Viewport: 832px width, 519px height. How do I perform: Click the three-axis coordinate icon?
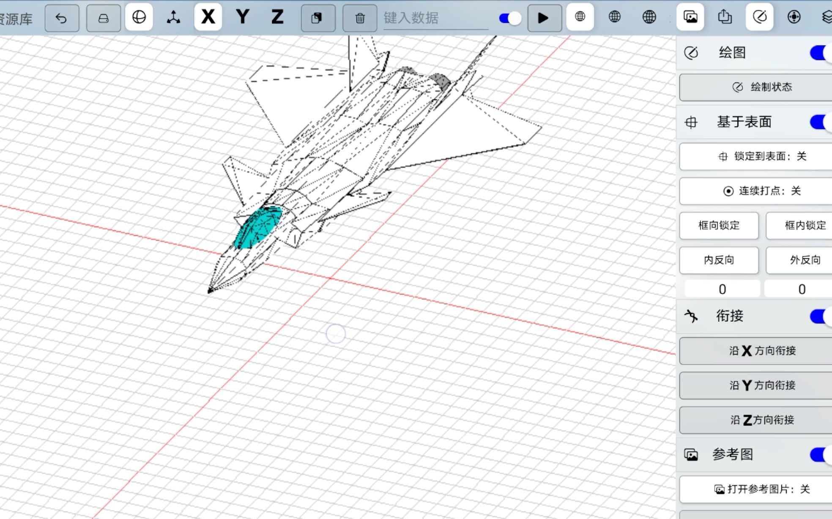pos(173,17)
